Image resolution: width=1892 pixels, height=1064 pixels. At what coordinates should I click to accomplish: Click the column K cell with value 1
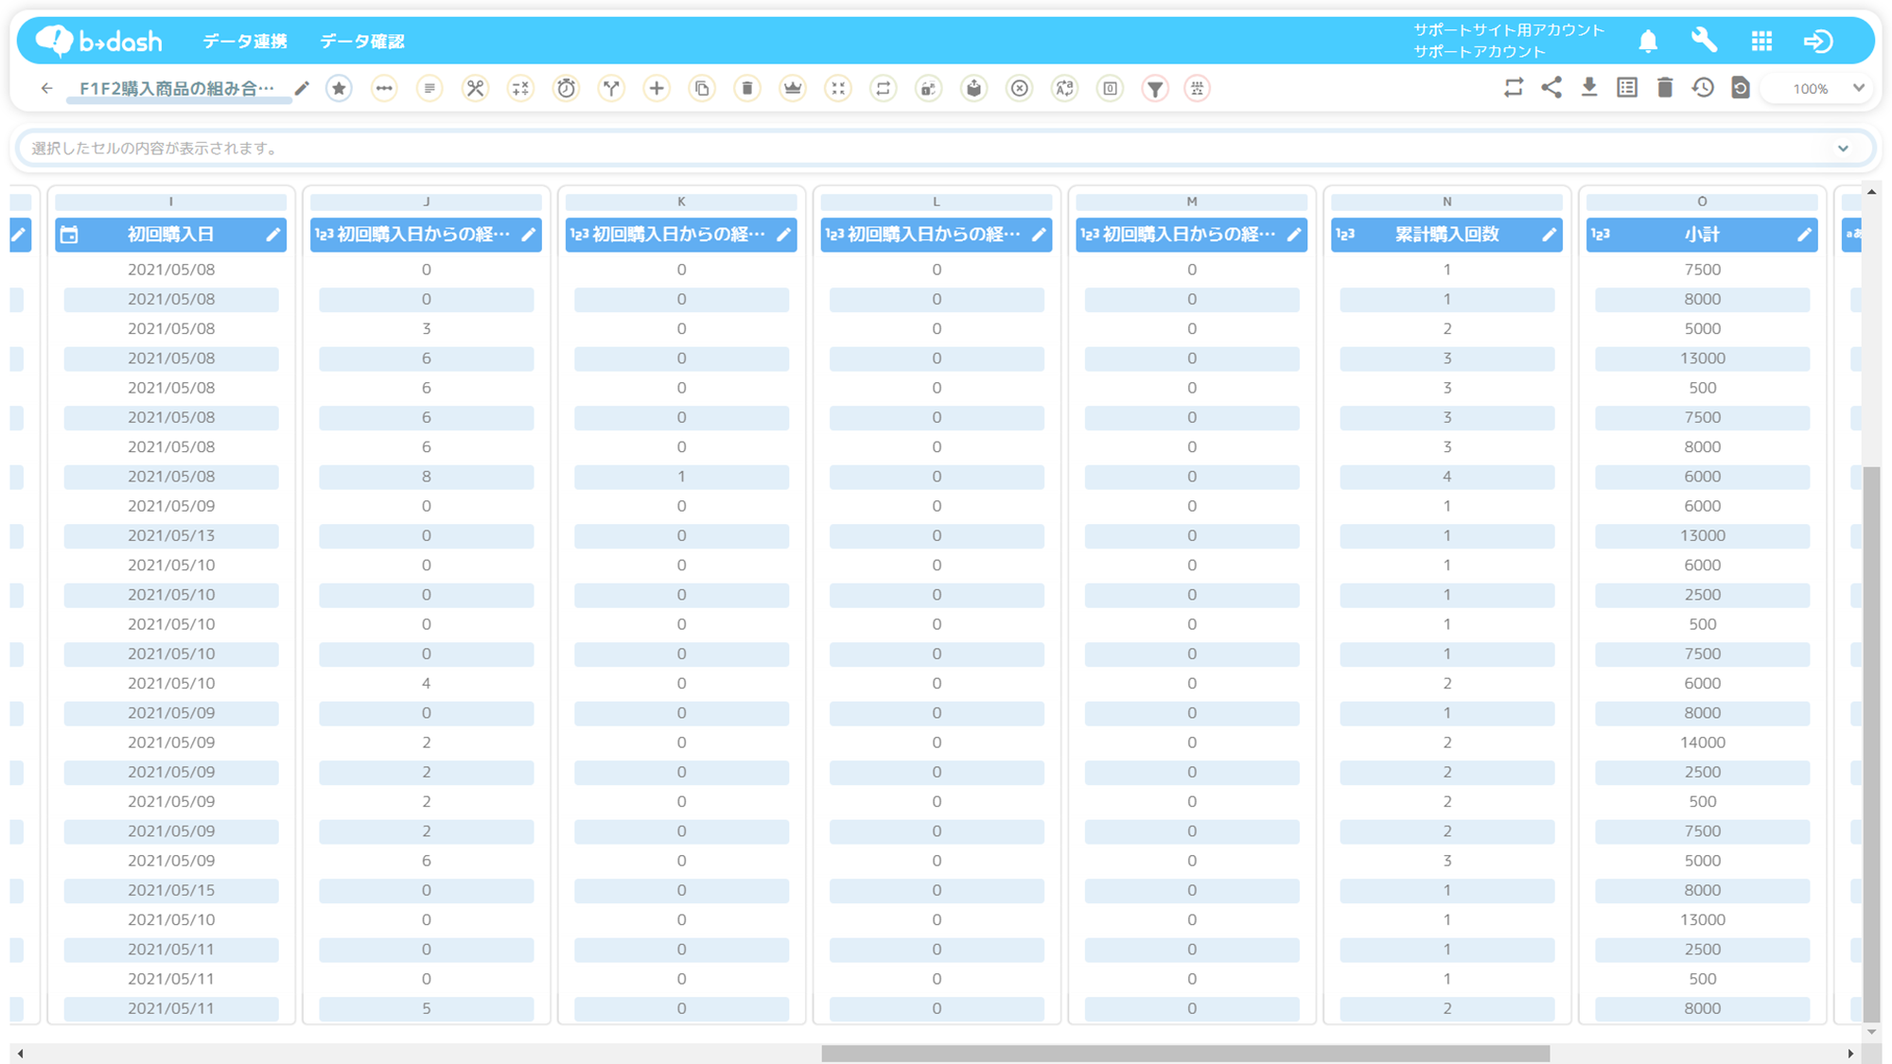(x=681, y=477)
